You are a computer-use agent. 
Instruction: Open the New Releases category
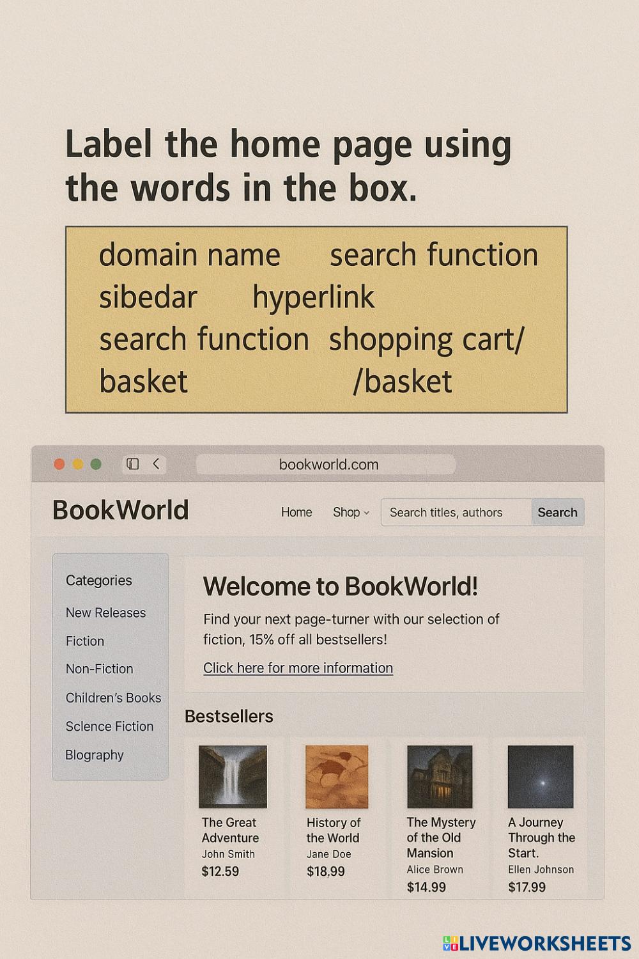pos(105,612)
